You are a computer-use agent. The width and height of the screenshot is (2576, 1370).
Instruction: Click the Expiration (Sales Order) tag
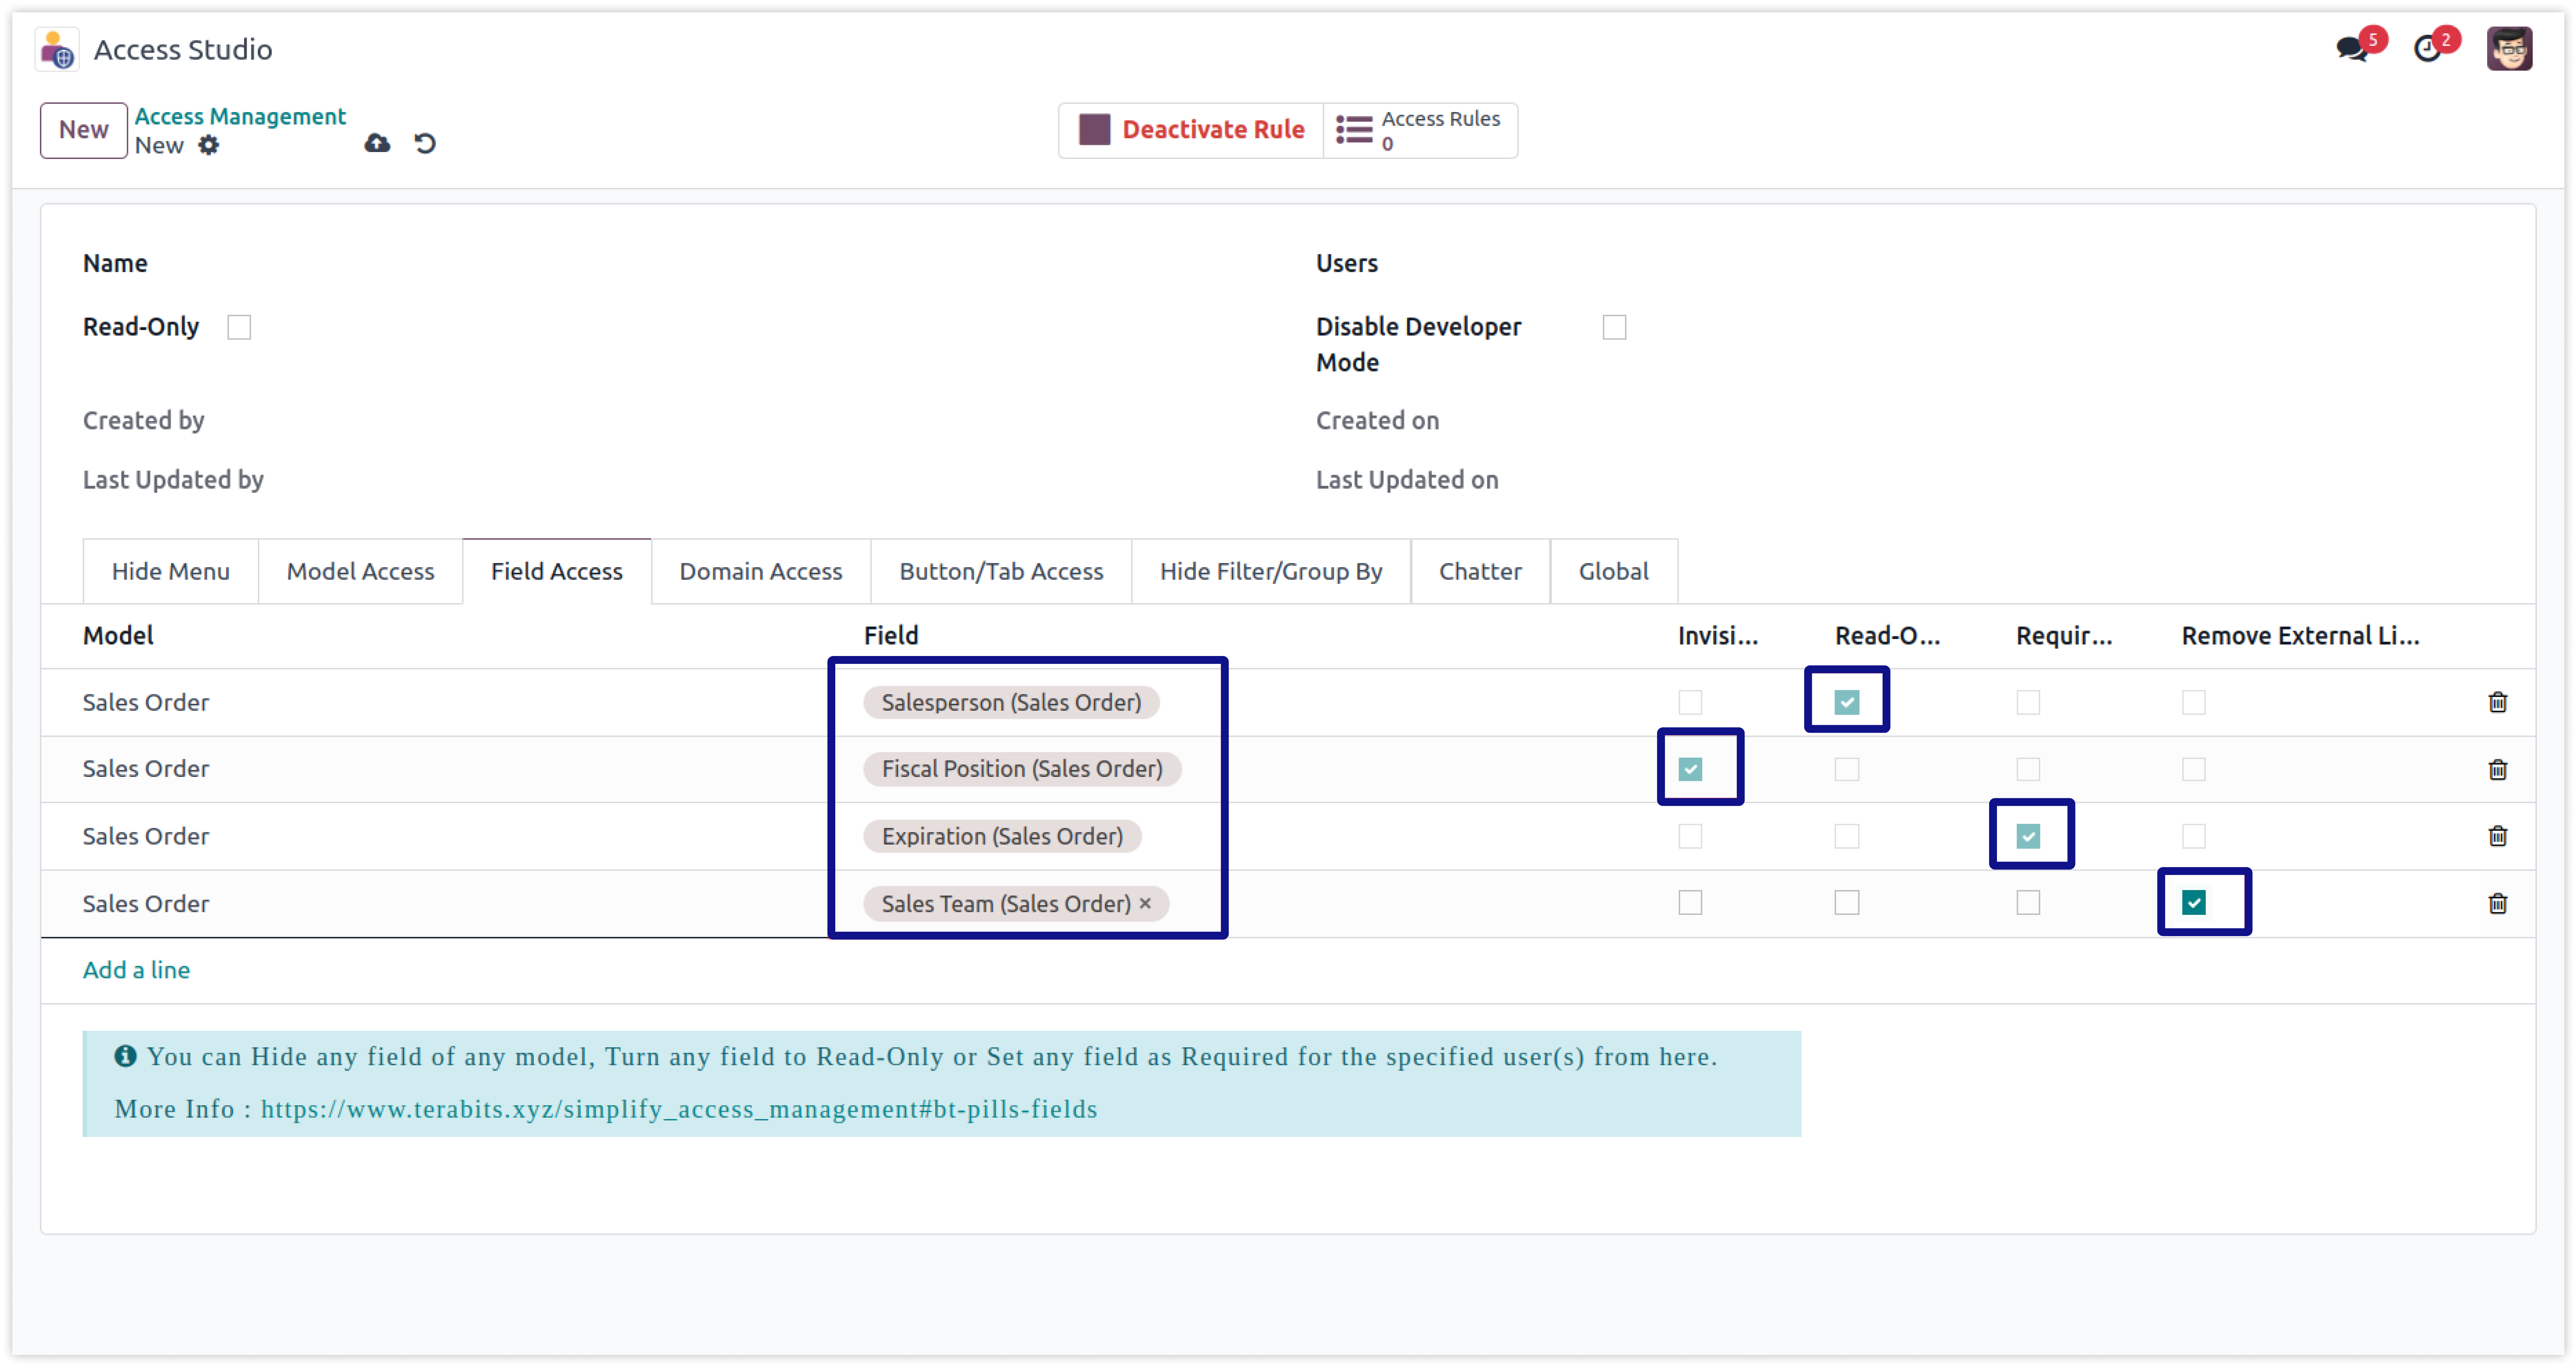click(x=1002, y=836)
